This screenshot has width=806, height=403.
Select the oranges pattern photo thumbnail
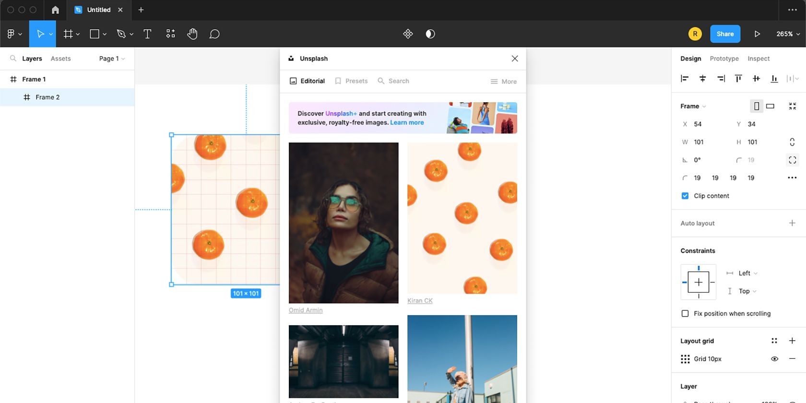[x=462, y=218]
